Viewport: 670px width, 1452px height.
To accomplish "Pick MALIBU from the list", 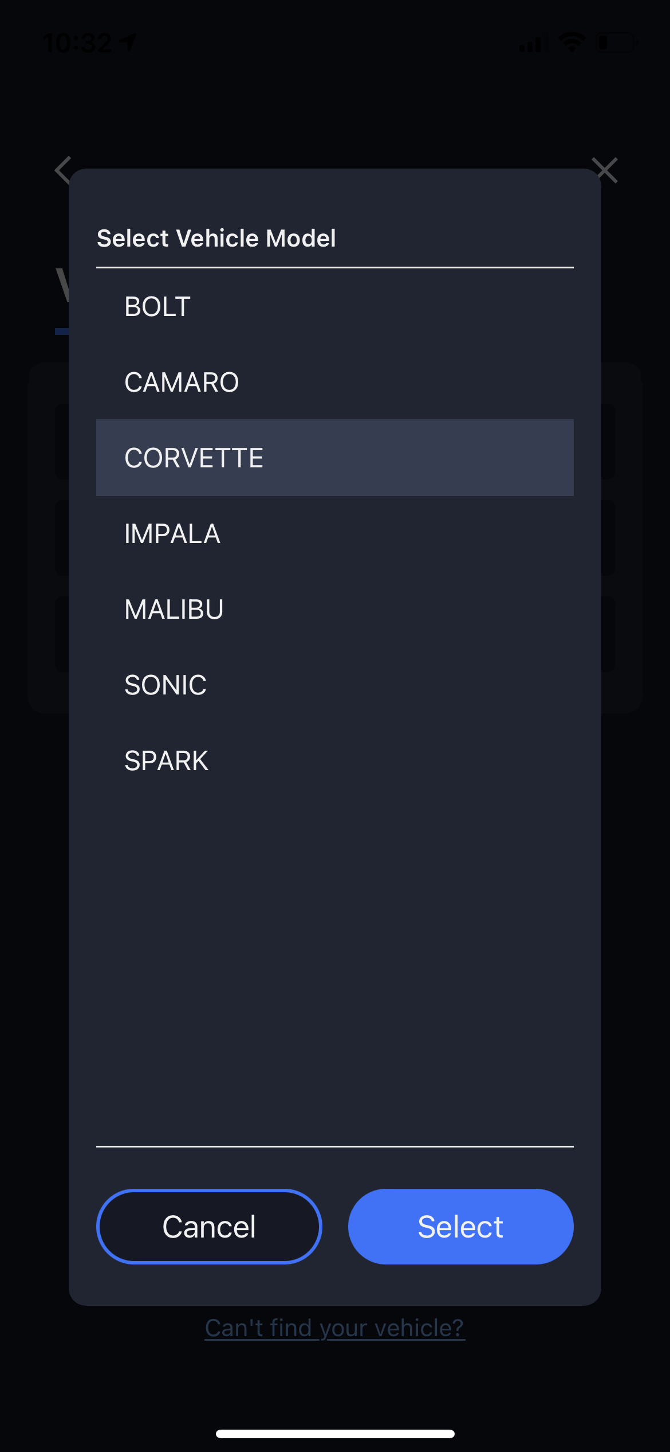I will tap(335, 609).
